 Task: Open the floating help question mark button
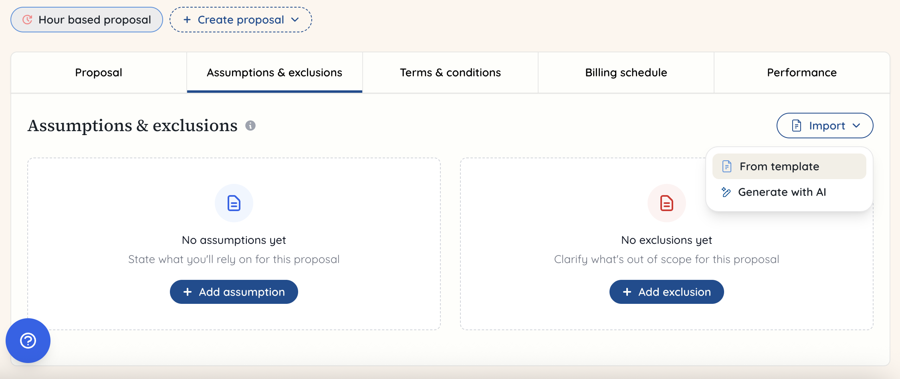pyautogui.click(x=28, y=341)
